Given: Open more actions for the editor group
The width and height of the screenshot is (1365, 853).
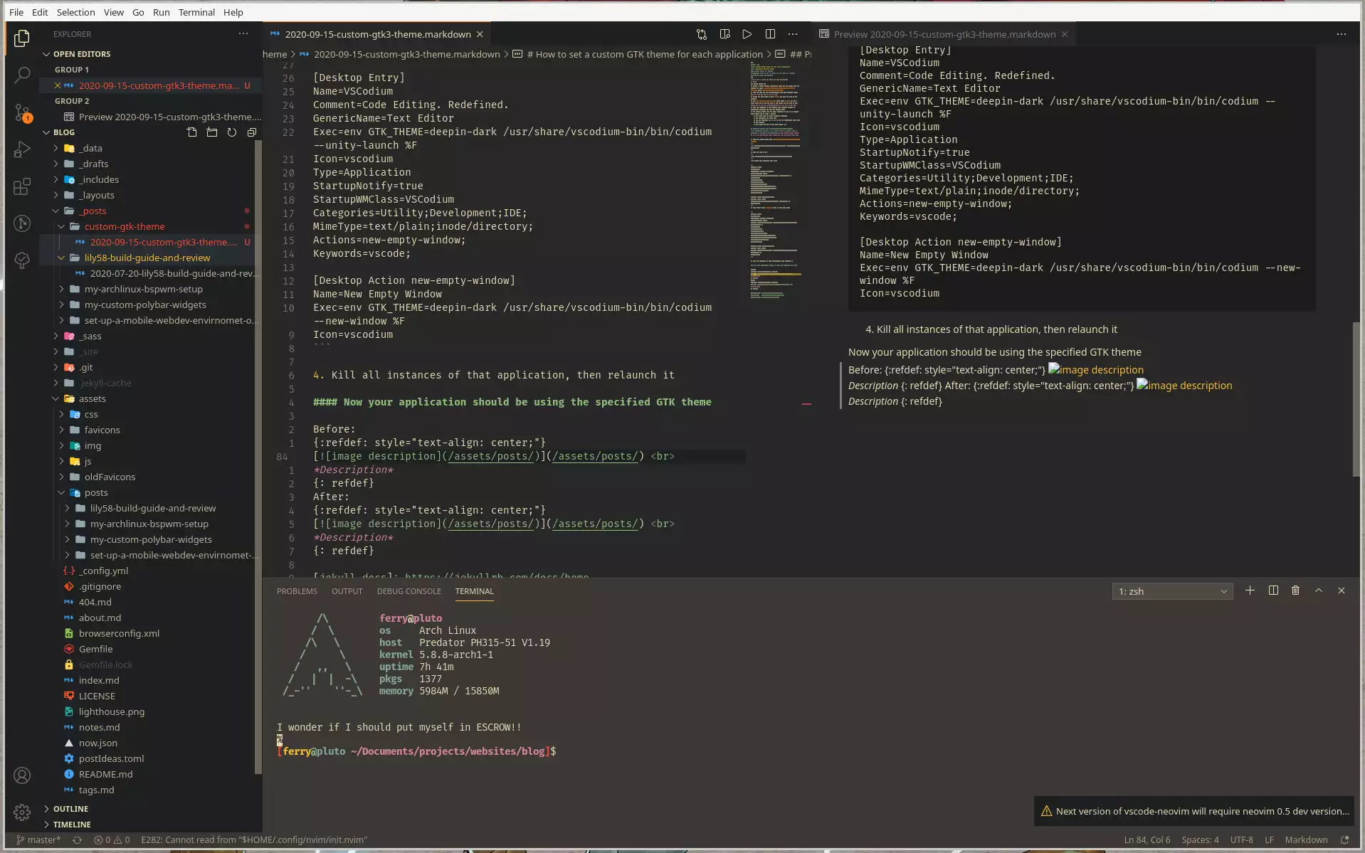Looking at the screenshot, I should 793,34.
